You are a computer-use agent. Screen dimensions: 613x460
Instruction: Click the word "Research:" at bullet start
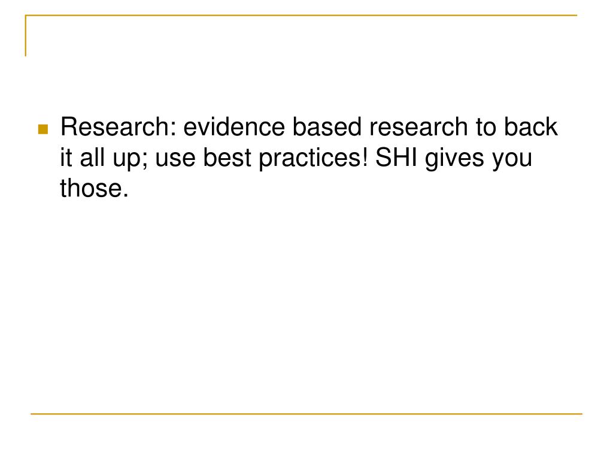click(119, 127)
